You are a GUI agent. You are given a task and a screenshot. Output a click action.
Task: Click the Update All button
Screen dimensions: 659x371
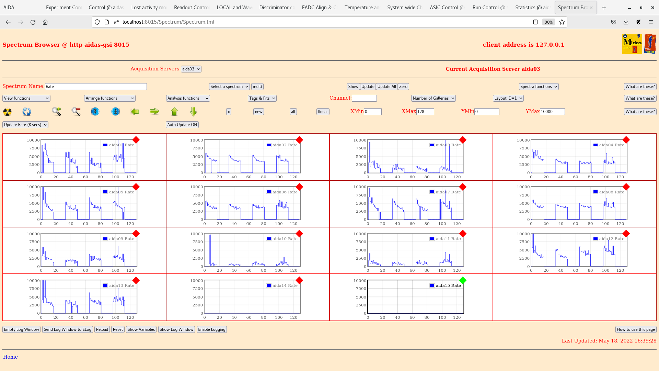[x=387, y=87]
